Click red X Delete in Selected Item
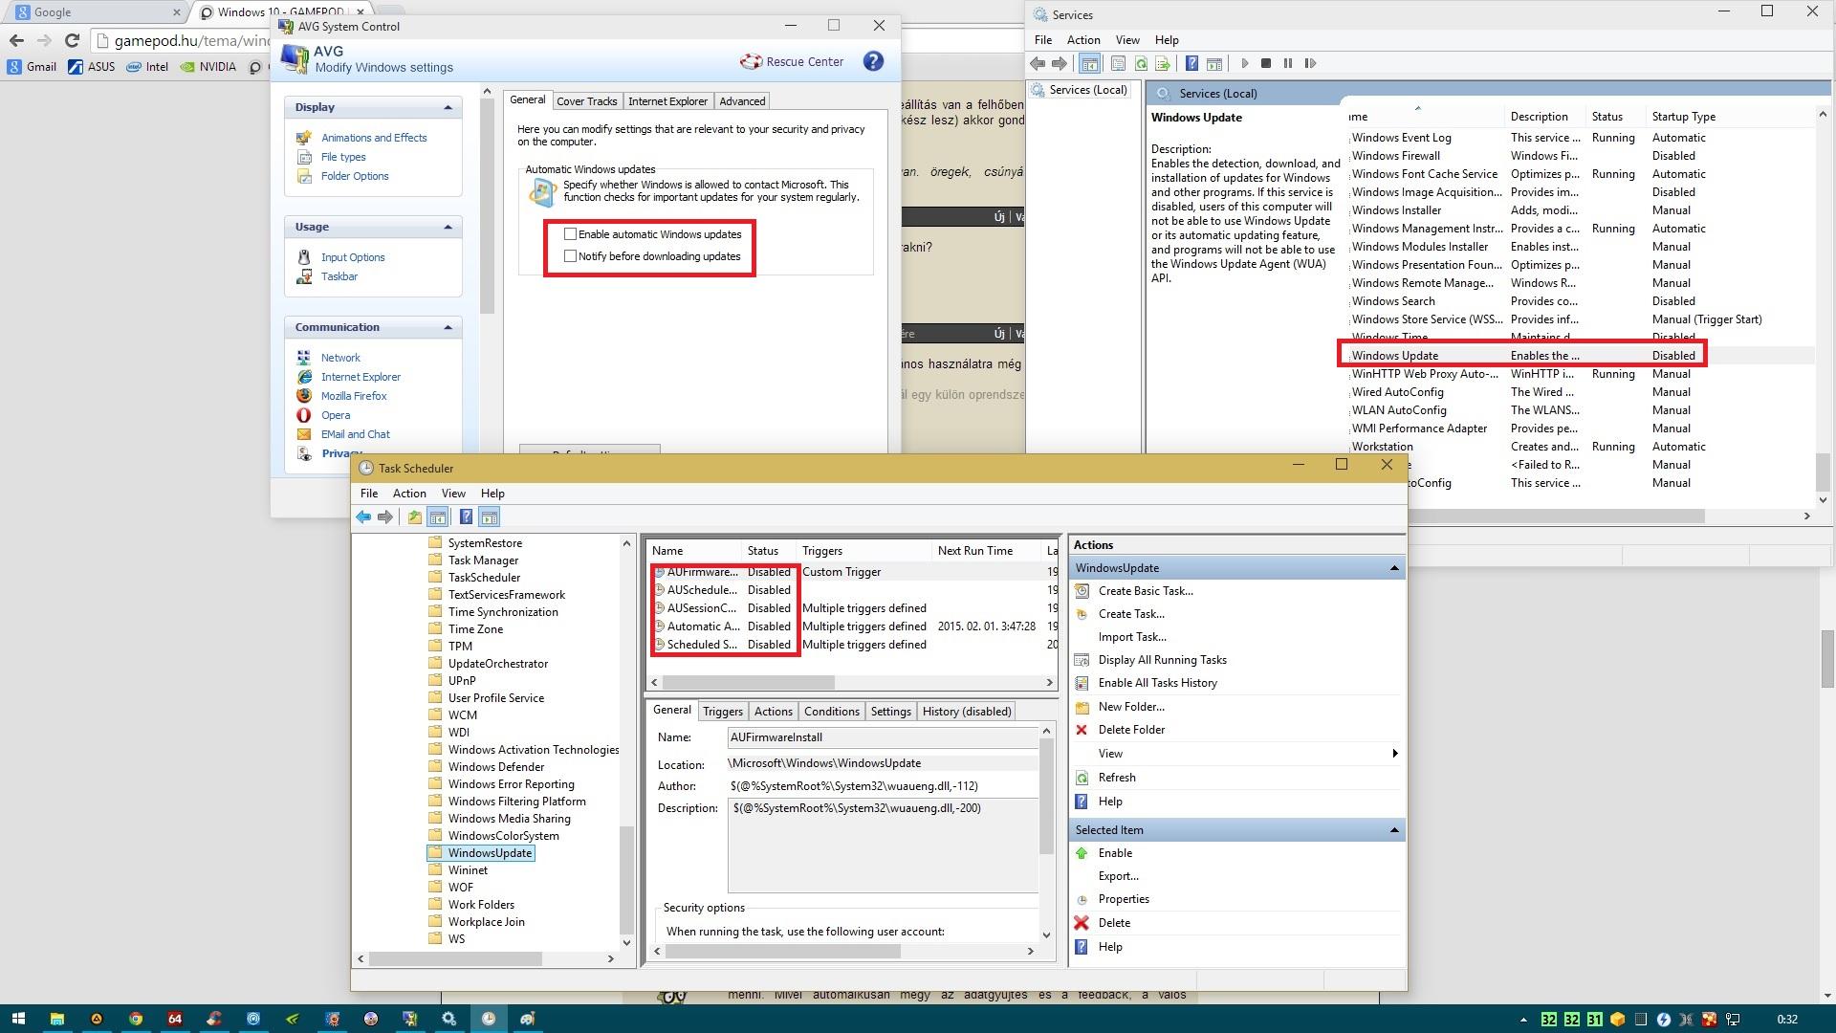 [x=1082, y=923]
